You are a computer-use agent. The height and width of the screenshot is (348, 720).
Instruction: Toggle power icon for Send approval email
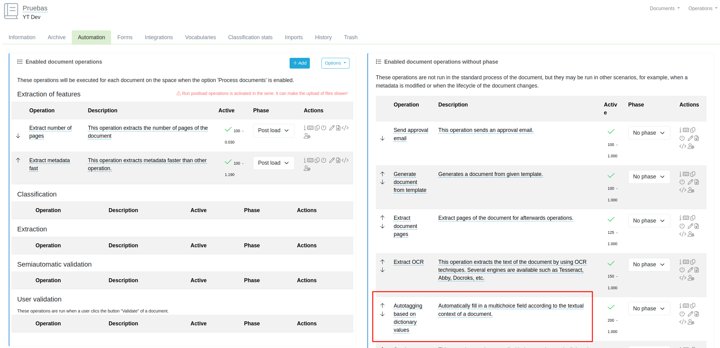[682, 138]
